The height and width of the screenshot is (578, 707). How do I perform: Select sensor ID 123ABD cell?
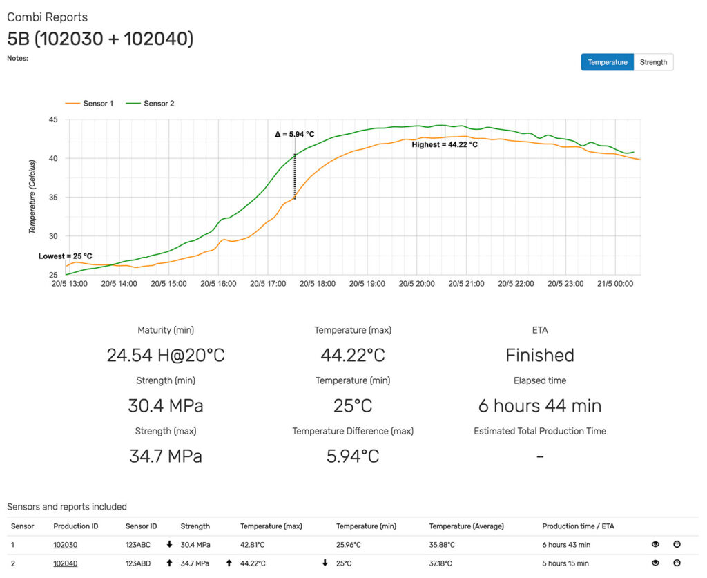pos(138,563)
